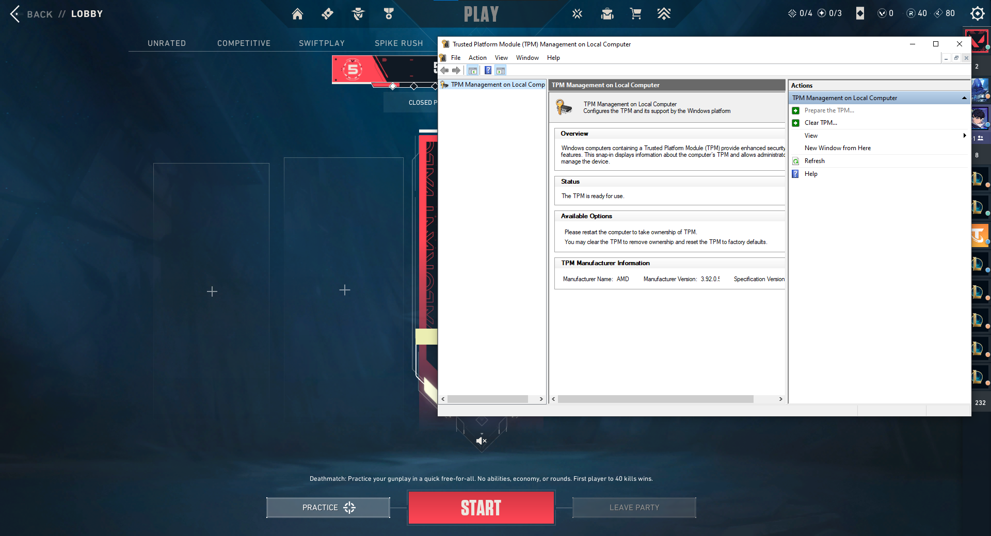Viewport: 991px width, 536px height.
Task: Click the Valorant Points balance 80
Action: tap(945, 13)
